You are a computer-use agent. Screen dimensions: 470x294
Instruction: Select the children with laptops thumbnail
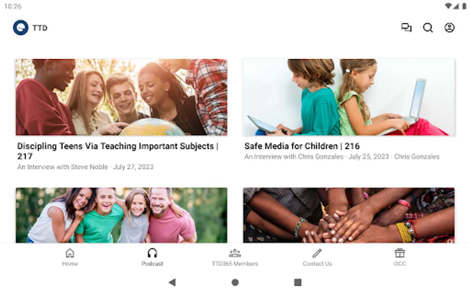click(349, 97)
